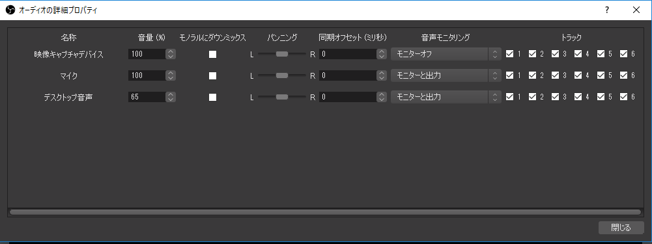Click sync offset field for マイク
652x244 pixels.
(348, 75)
